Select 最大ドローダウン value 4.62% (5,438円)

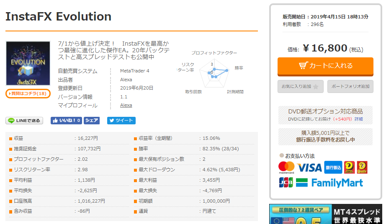coord(221,170)
